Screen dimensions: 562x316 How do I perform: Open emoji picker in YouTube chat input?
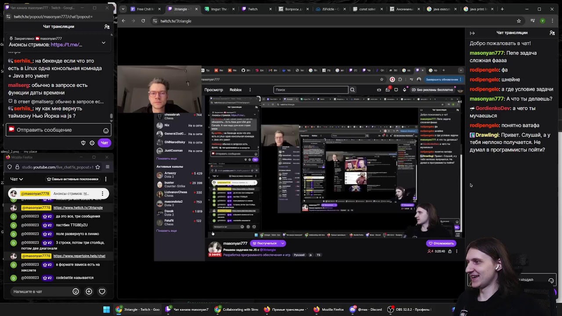[x=76, y=291]
